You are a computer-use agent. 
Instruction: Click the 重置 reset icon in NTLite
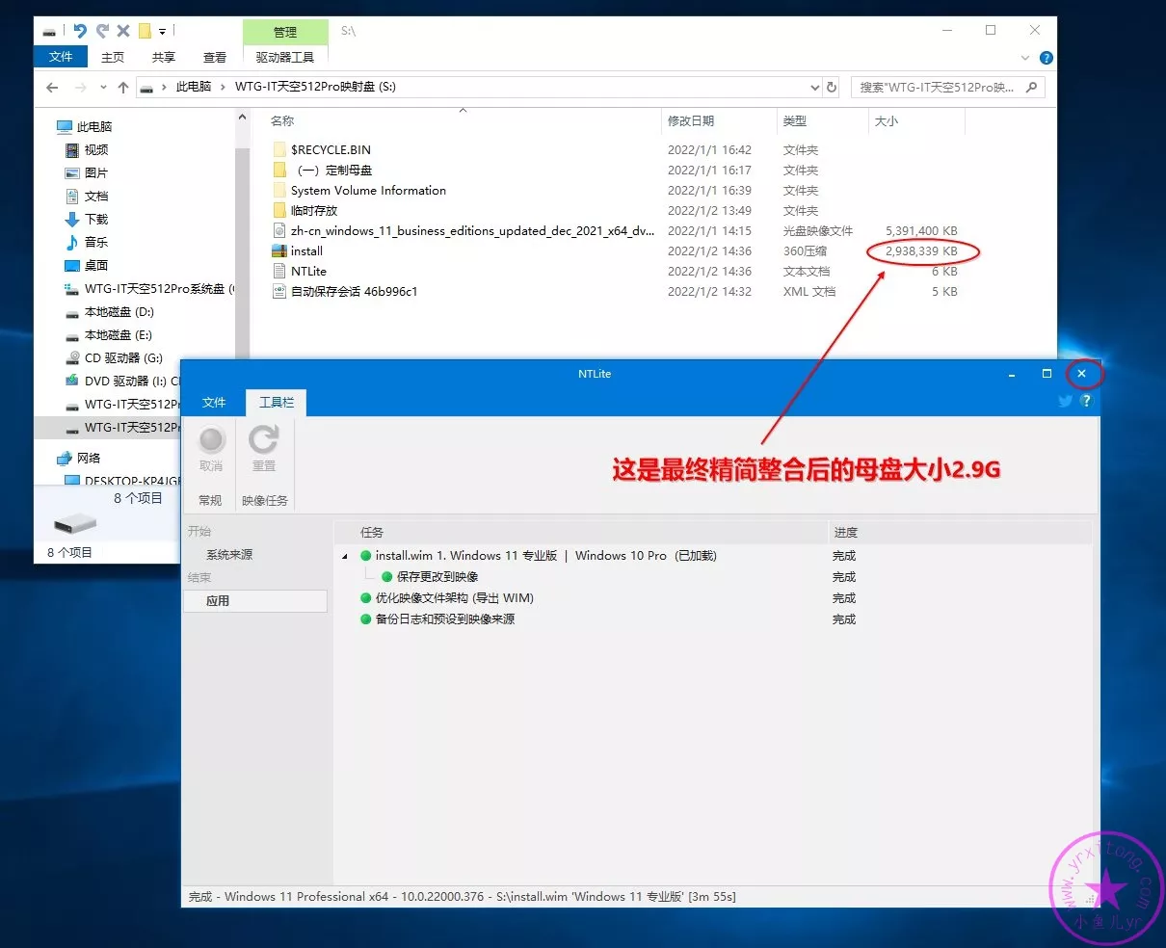pyautogui.click(x=263, y=441)
